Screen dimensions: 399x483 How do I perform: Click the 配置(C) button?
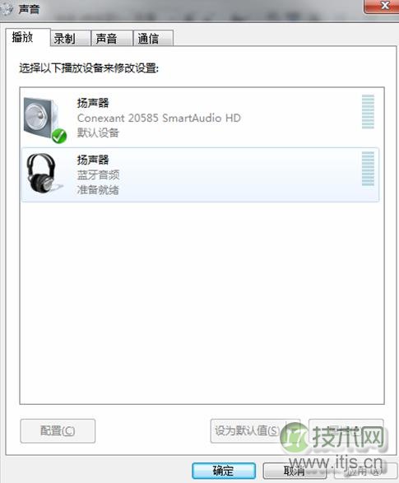pos(58,431)
